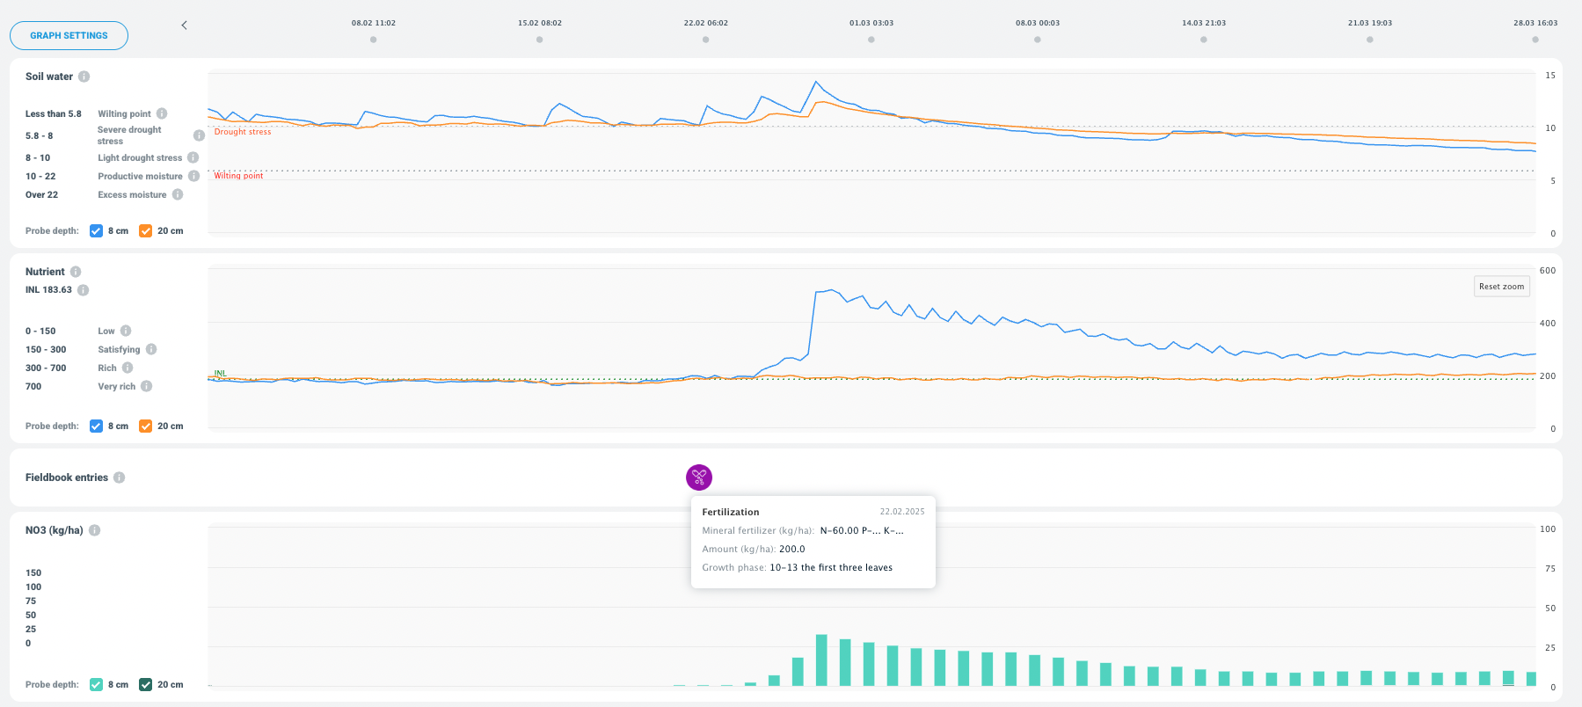The width and height of the screenshot is (1582, 707).
Task: Click info icon next to Very rich
Action: 147,386
